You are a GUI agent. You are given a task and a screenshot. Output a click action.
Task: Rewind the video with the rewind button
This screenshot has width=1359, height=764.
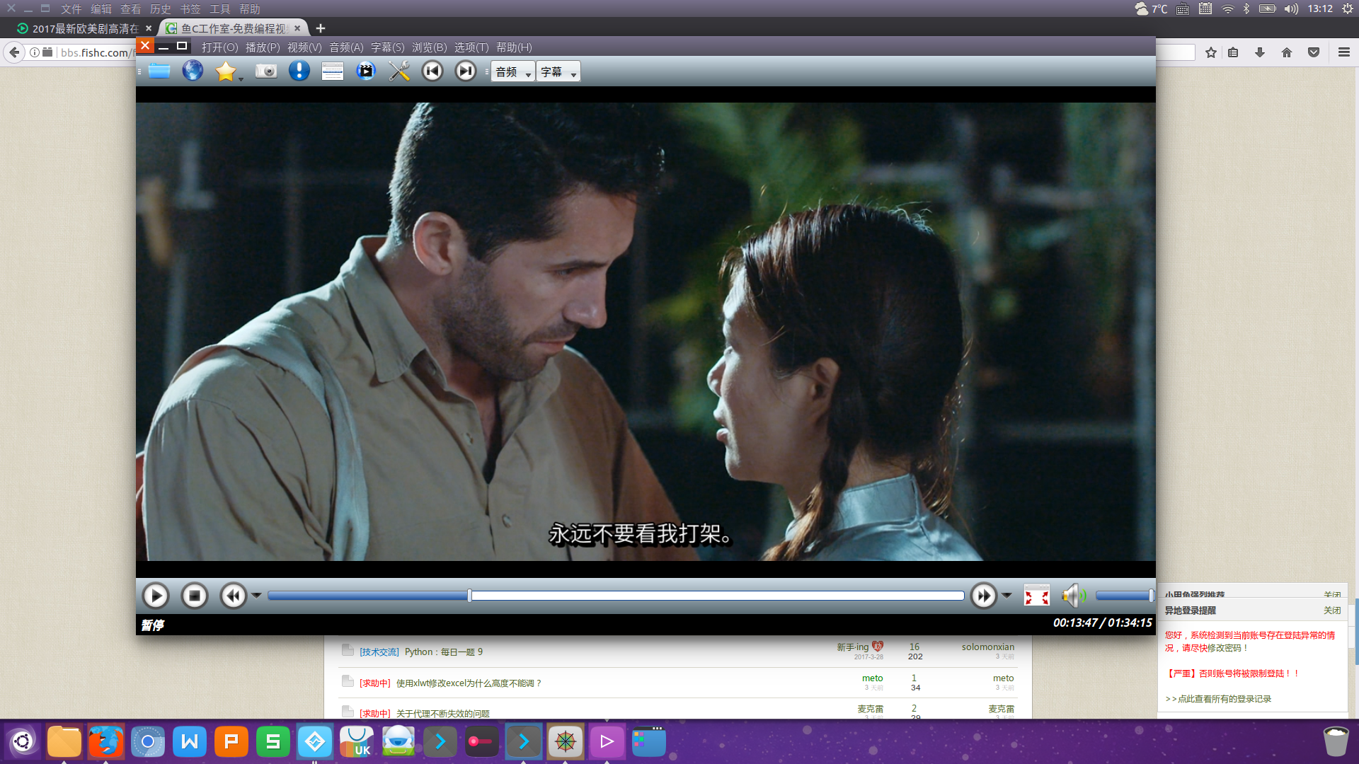[x=233, y=596]
